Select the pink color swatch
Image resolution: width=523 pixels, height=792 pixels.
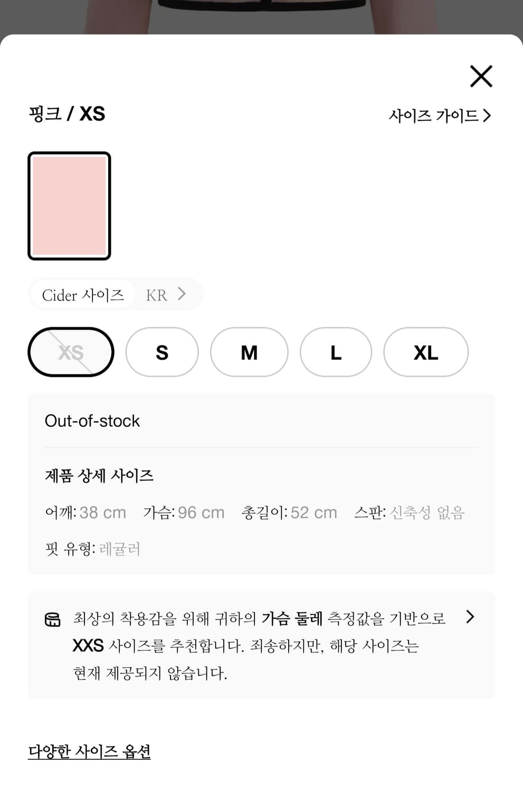[69, 206]
